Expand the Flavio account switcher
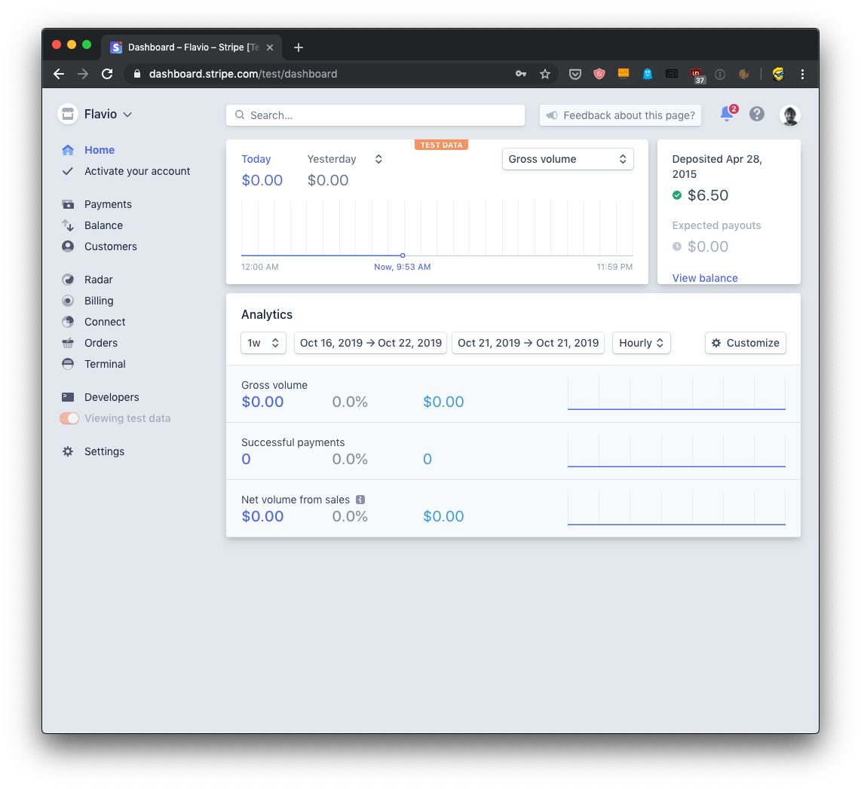 (96, 115)
